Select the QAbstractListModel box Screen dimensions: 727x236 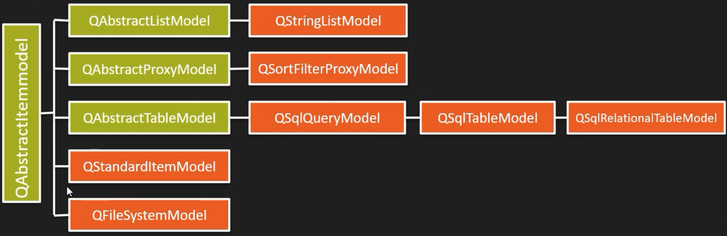(x=149, y=21)
